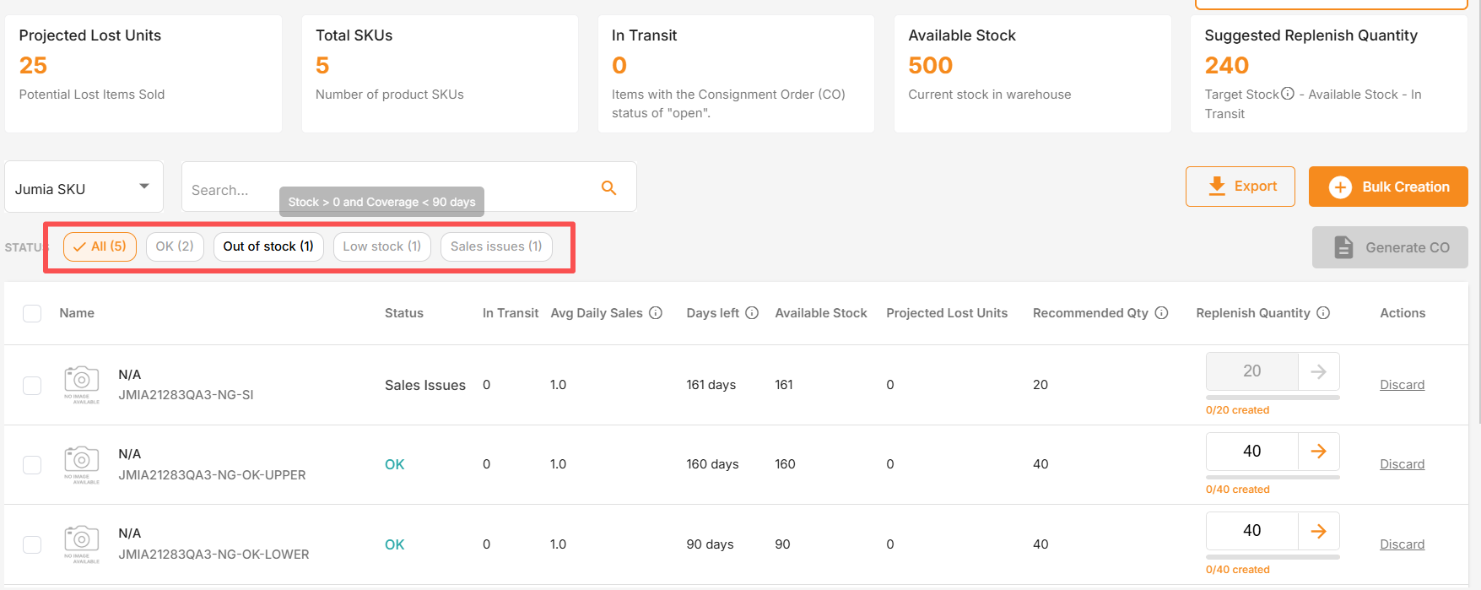Click into the Search text field
This screenshot has width=1481, height=590.
388,189
